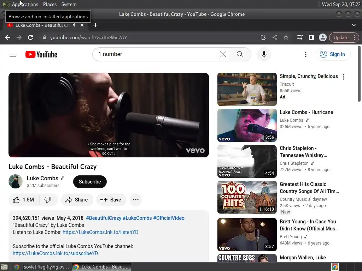Toggle Chrome side panel
The image size is (362, 271).
pos(311,37)
